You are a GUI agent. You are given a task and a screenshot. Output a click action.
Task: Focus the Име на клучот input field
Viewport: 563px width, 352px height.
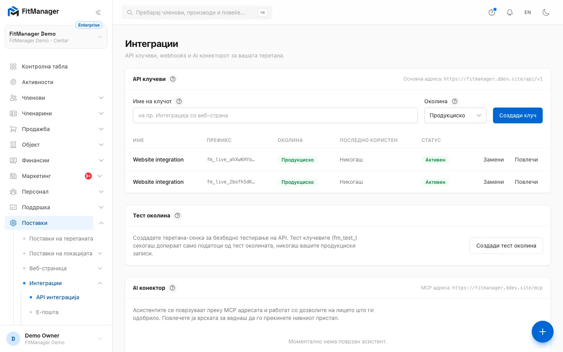(x=275, y=115)
